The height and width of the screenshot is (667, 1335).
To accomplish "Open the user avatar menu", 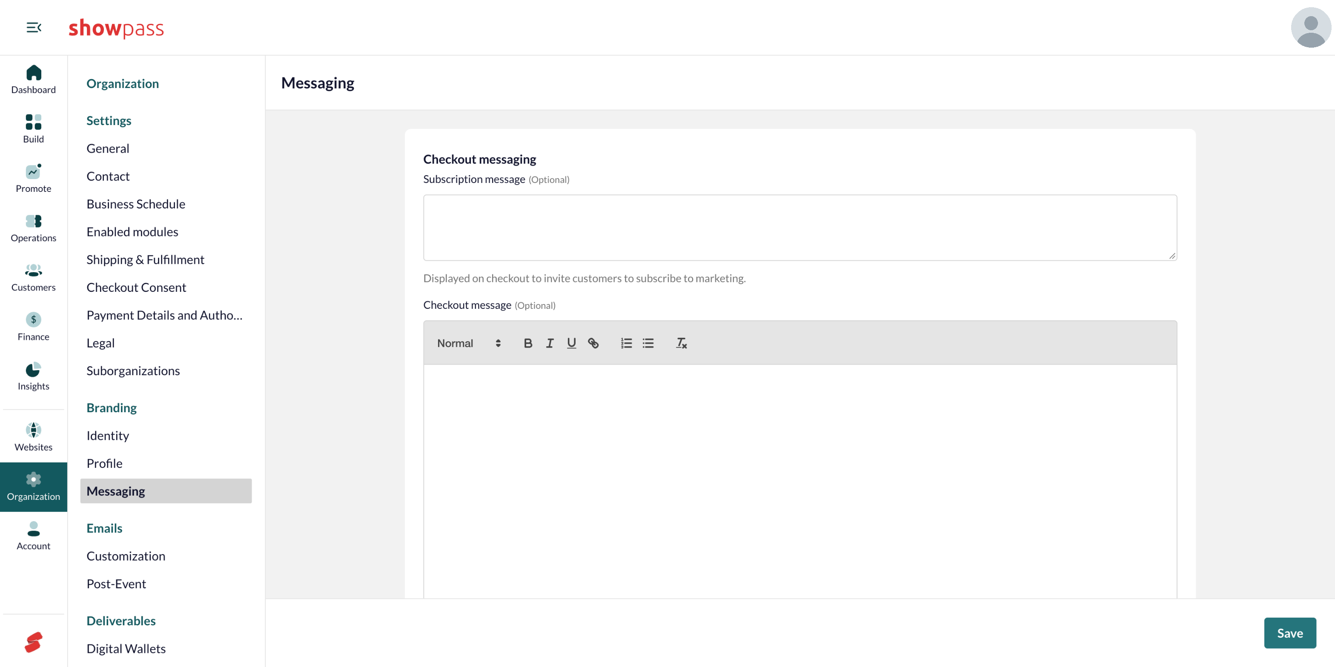I will click(x=1310, y=28).
